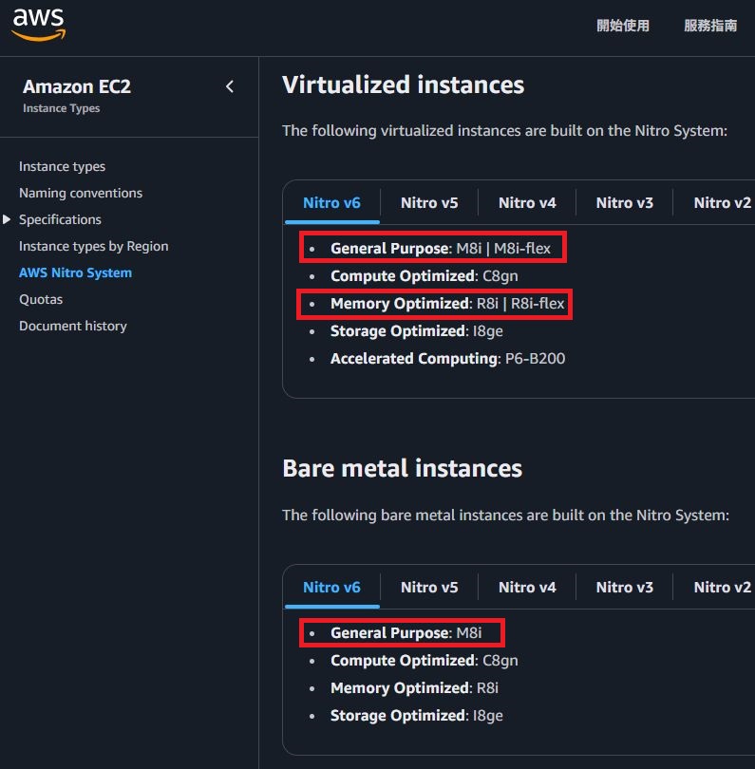Click the AWS logo
This screenshot has width=755, height=769.
coord(39,25)
